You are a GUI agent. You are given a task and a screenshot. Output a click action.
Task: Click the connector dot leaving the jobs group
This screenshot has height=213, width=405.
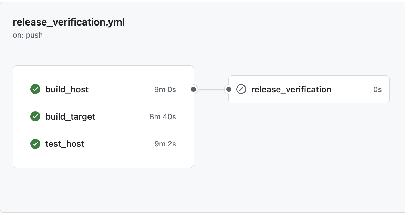[x=194, y=89]
